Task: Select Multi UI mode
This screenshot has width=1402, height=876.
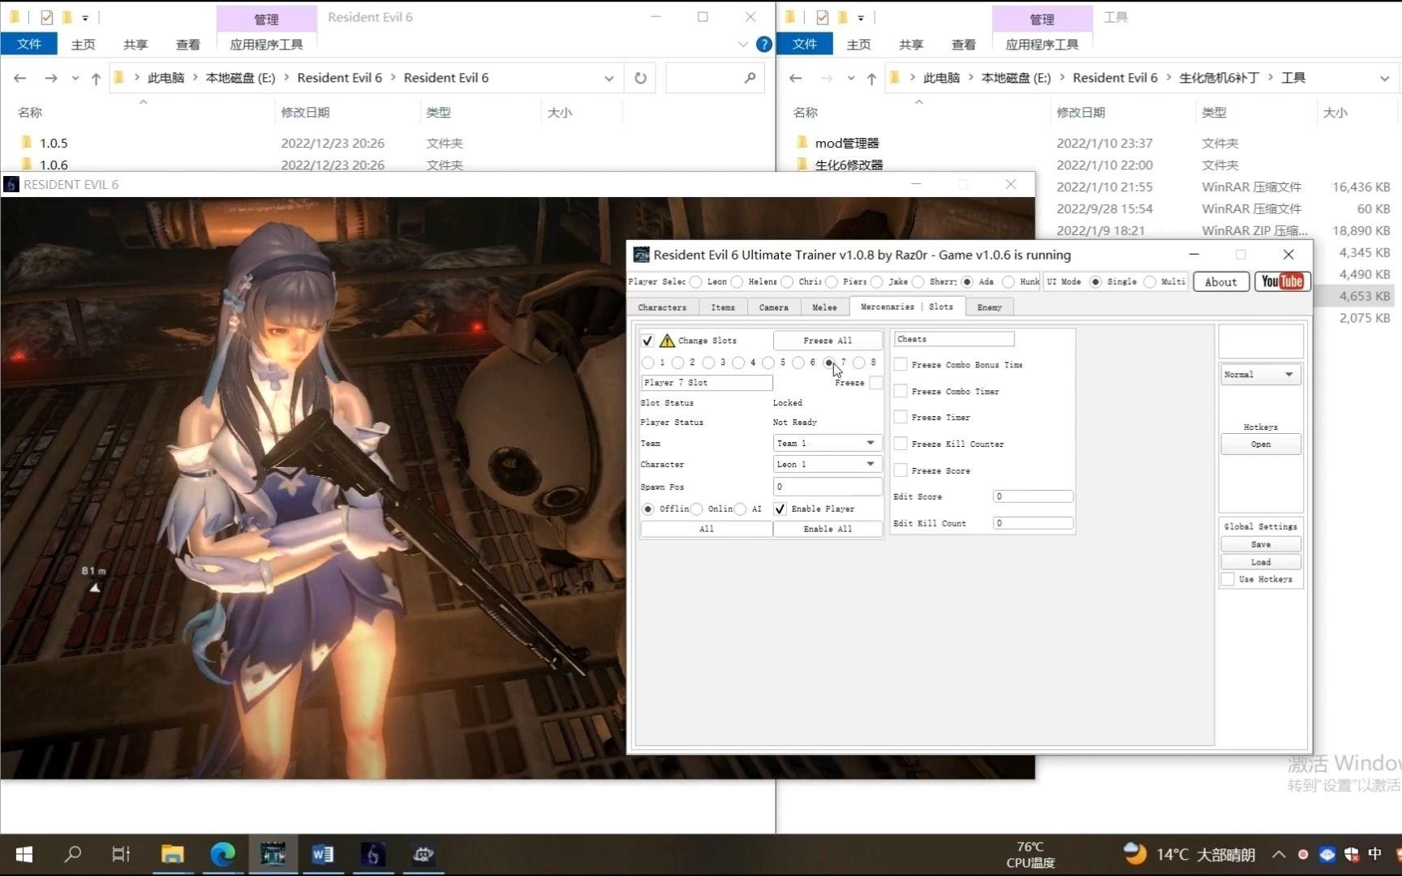Action: point(1150,281)
